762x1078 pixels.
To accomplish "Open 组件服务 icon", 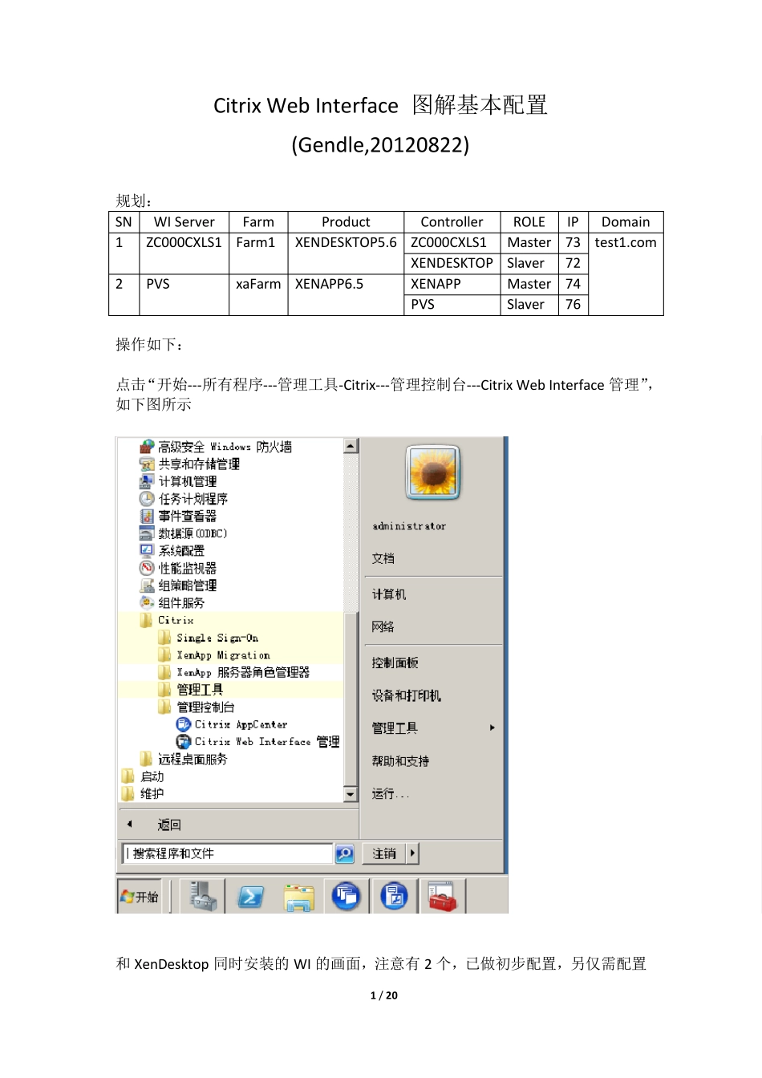I will [x=147, y=603].
